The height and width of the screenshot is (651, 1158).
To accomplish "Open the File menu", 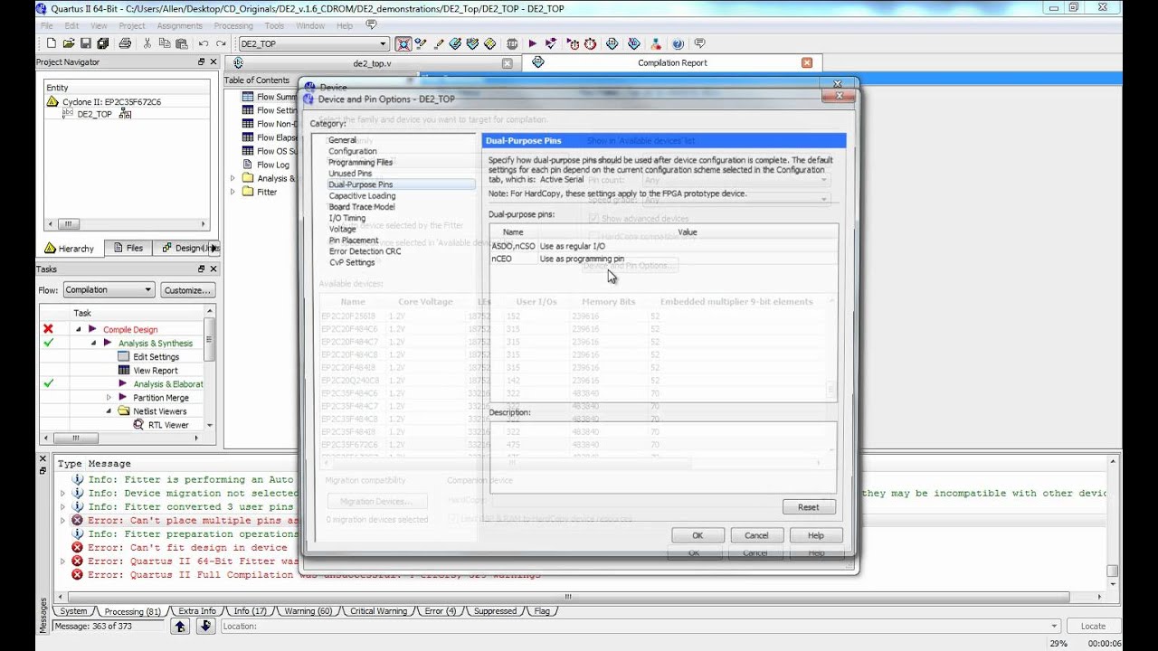I will pyautogui.click(x=47, y=25).
